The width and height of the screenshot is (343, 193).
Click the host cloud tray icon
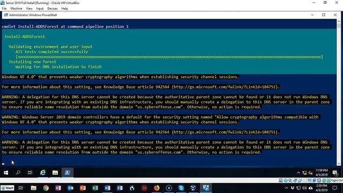311,188
